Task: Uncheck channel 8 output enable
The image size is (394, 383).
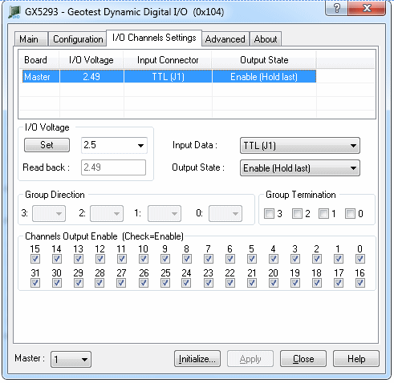Action: [x=187, y=259]
